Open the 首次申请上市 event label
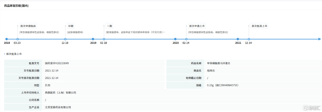The image size is (322, 112). 197,26
